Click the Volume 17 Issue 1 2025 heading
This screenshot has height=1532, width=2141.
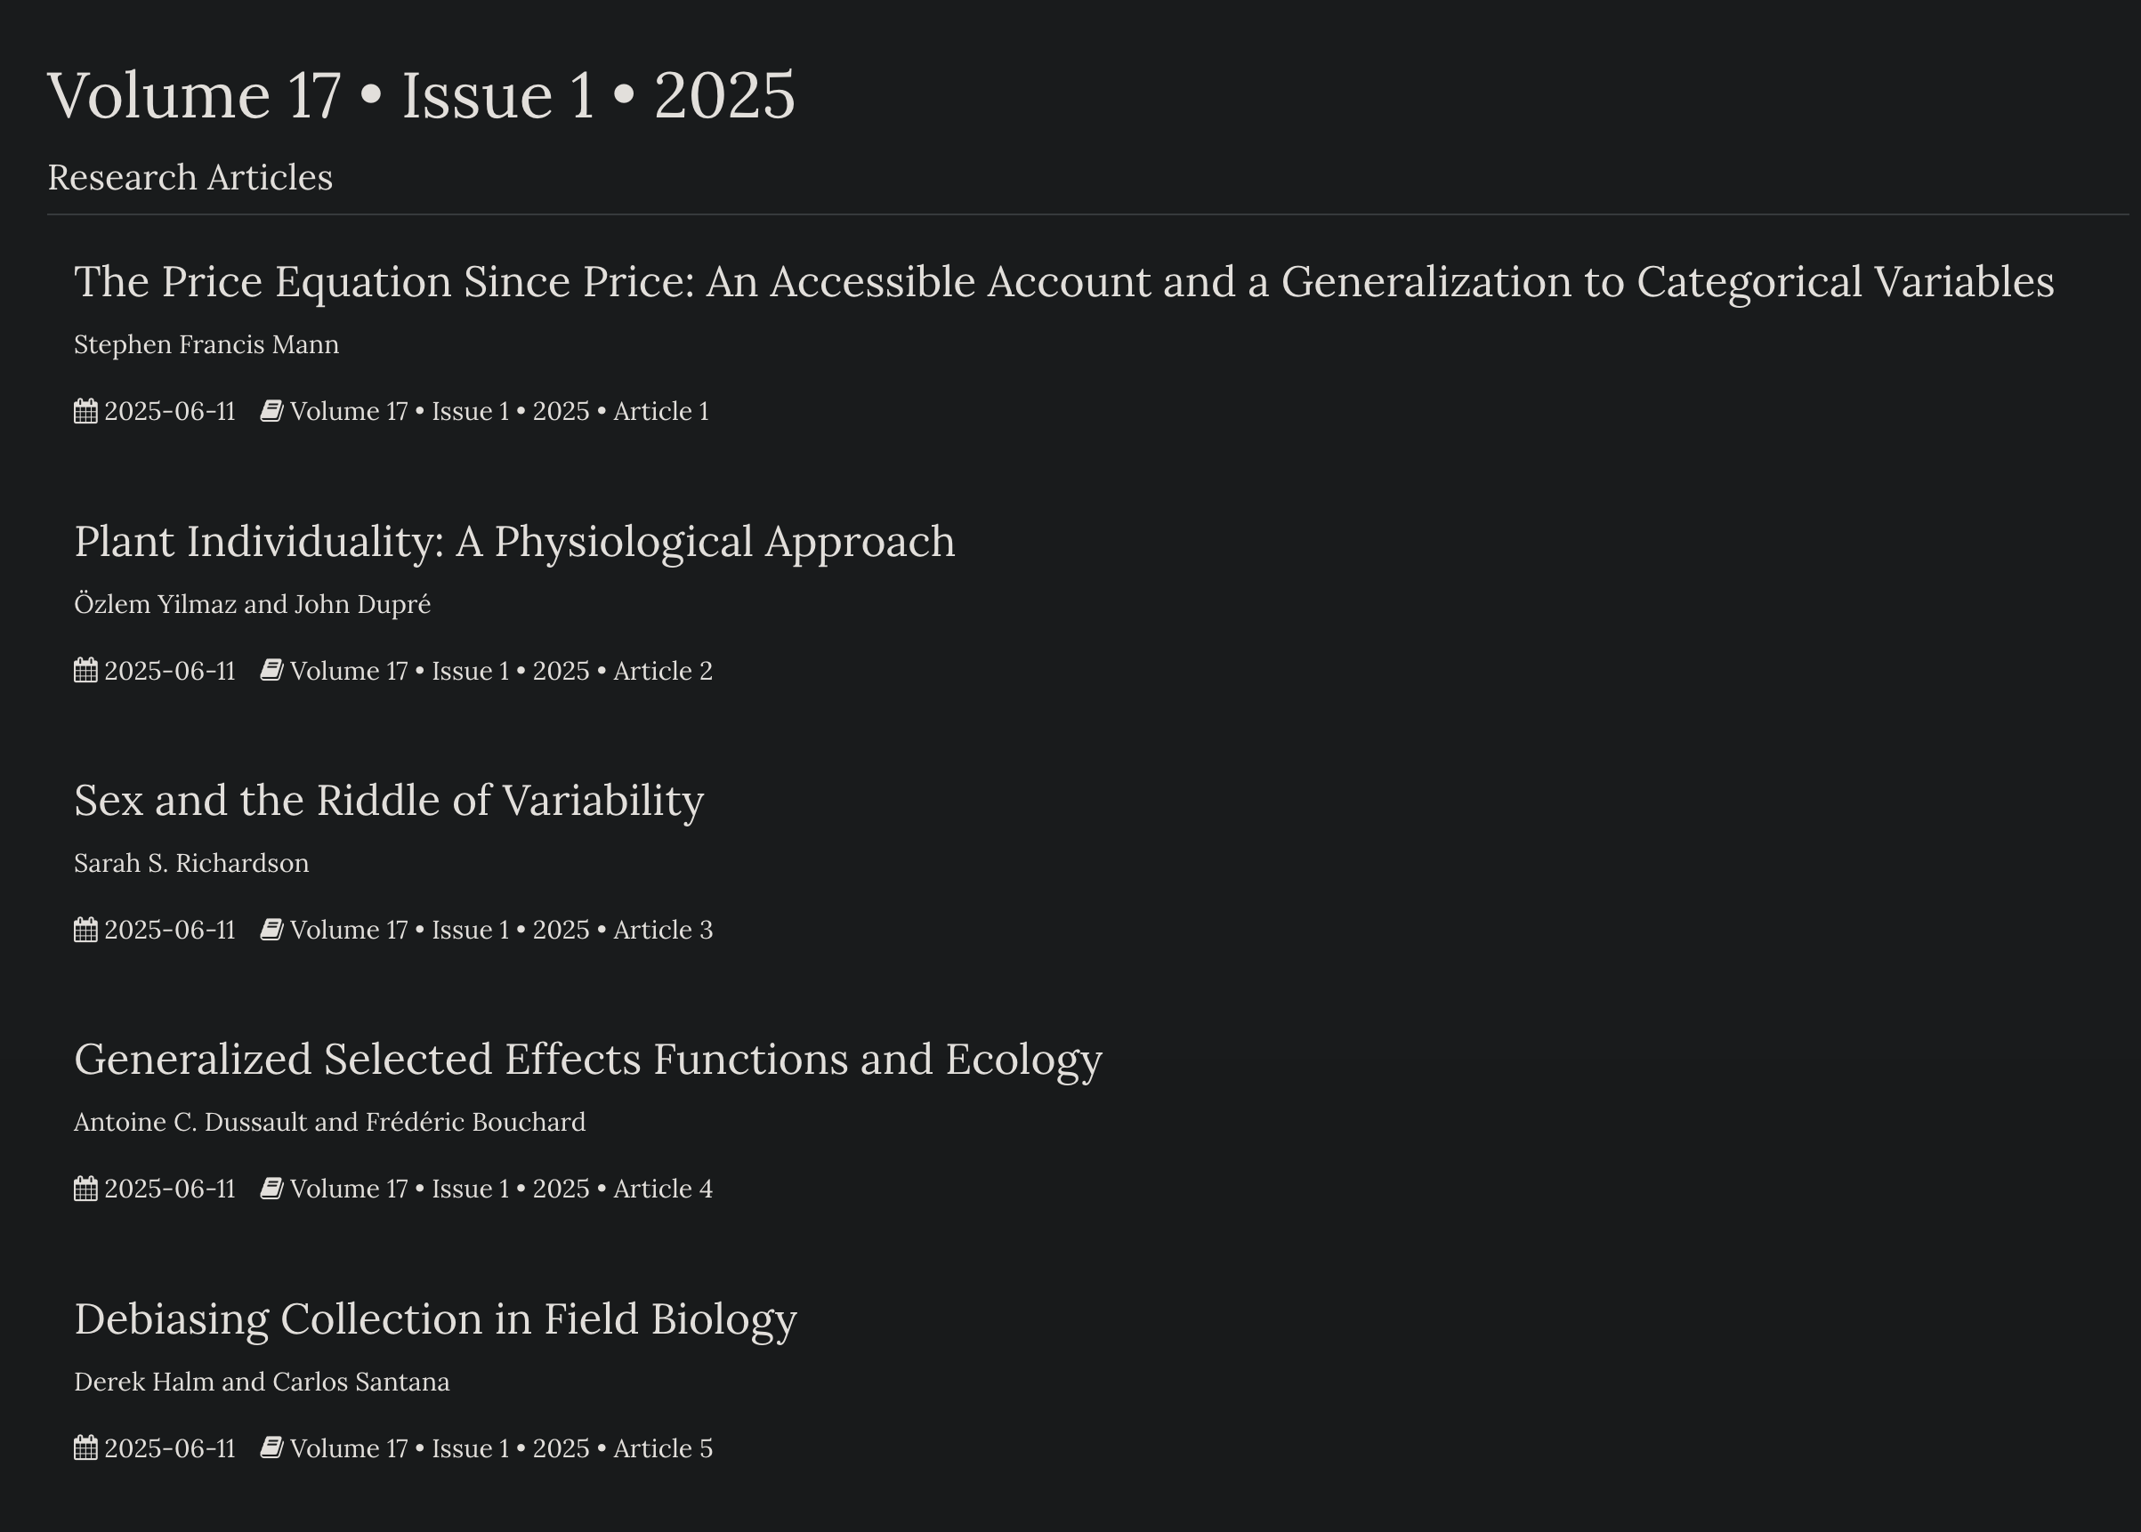pyautogui.click(x=422, y=95)
